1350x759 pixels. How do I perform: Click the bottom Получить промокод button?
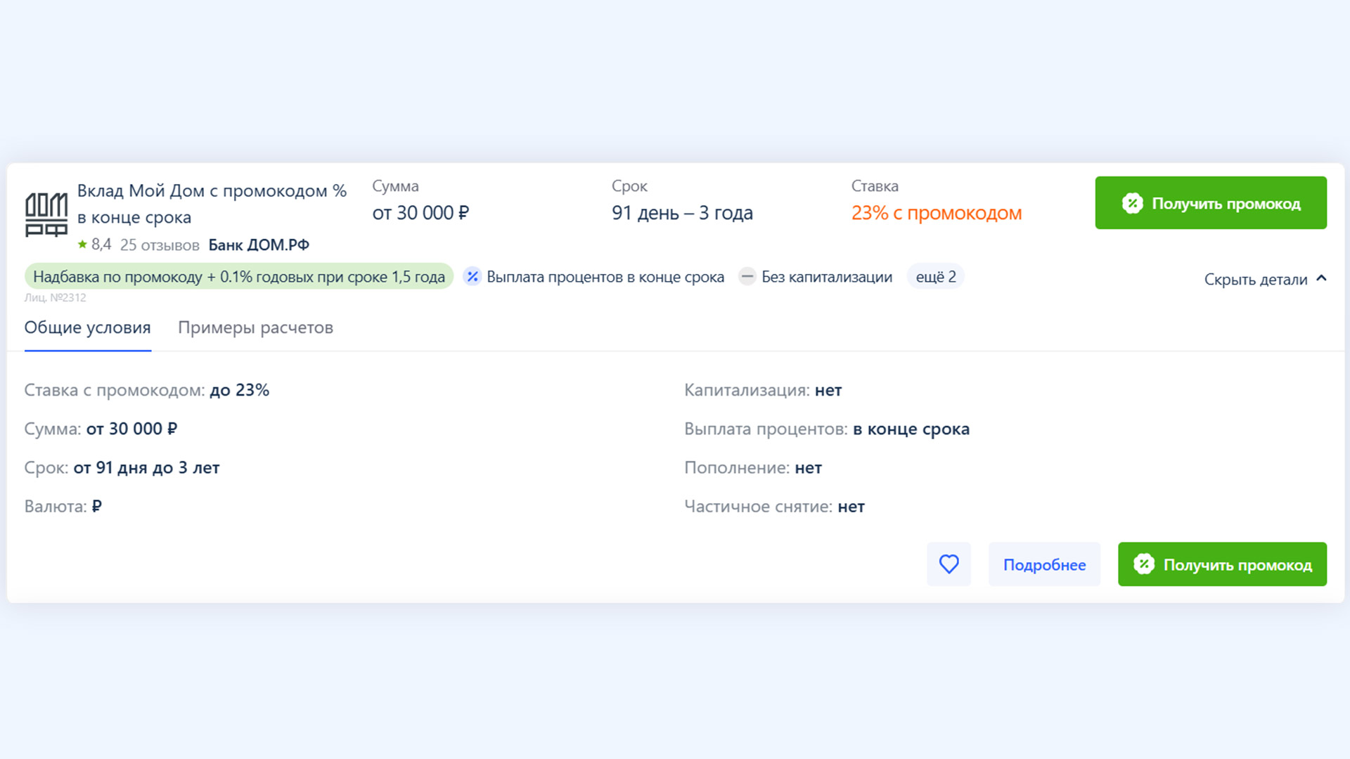click(1222, 564)
